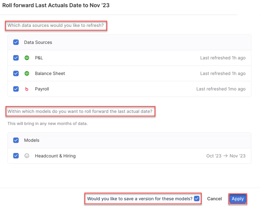260x206 pixels.
Task: Click the Balance Sheet source label
Action: (x=50, y=73)
